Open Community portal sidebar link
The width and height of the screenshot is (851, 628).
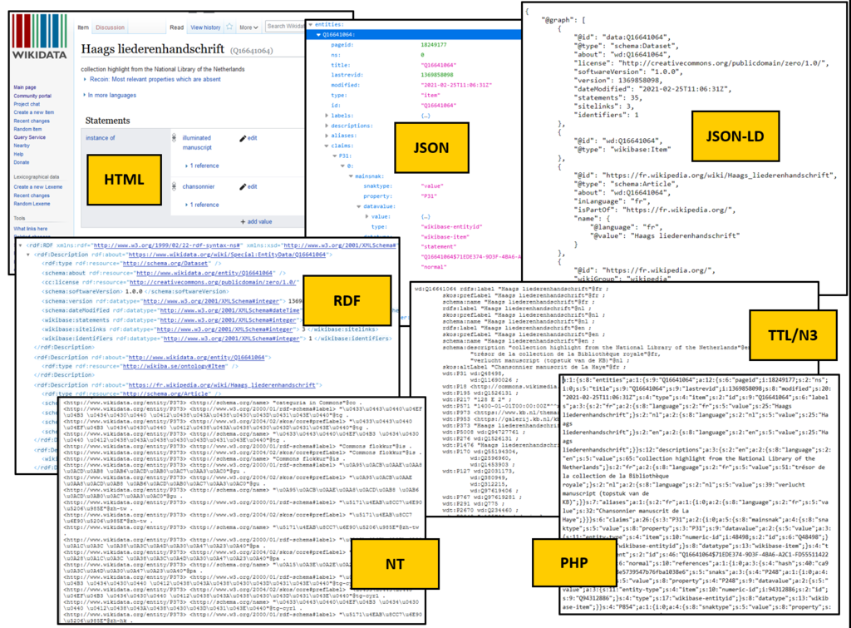tap(32, 96)
